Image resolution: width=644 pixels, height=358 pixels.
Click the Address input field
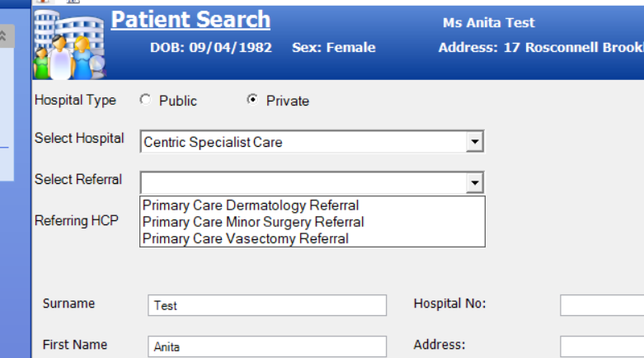tap(601, 346)
